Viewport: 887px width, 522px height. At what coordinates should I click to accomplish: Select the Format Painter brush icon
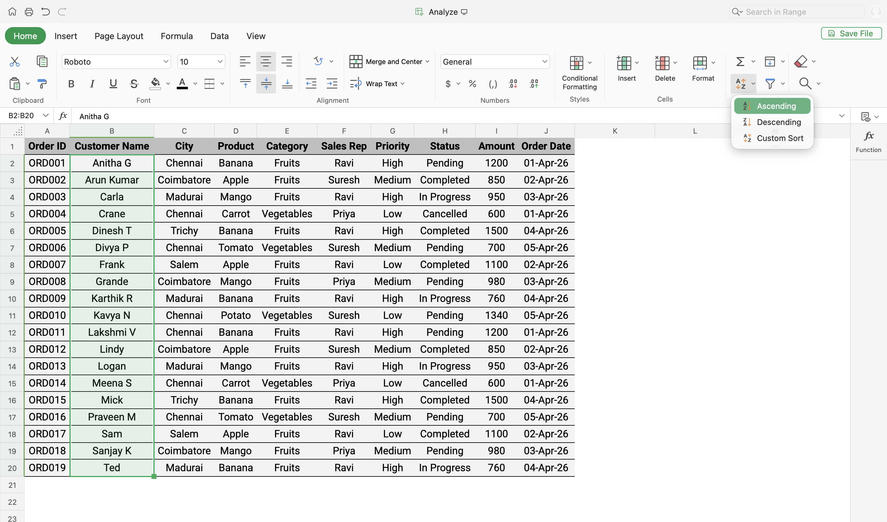coord(42,84)
